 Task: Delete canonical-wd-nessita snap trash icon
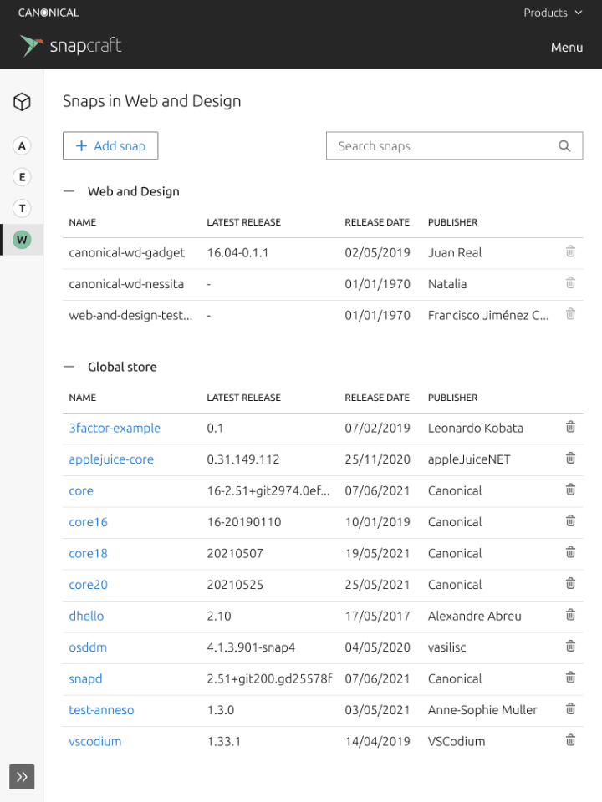point(570,283)
